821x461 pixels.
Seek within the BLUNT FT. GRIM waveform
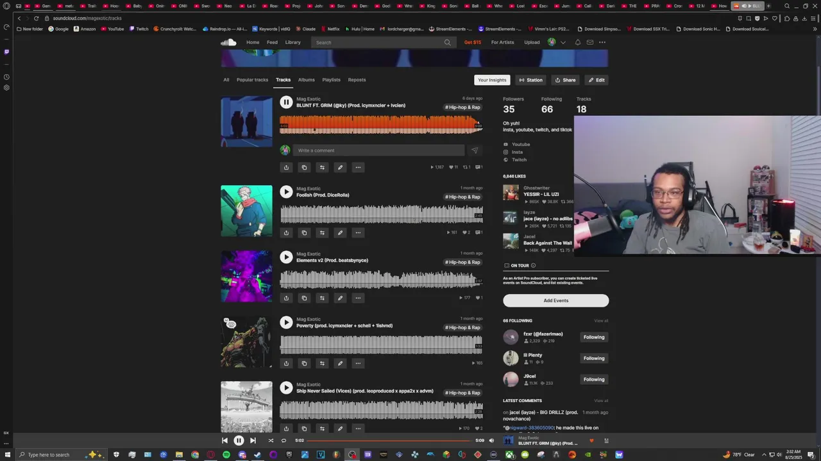(381, 124)
